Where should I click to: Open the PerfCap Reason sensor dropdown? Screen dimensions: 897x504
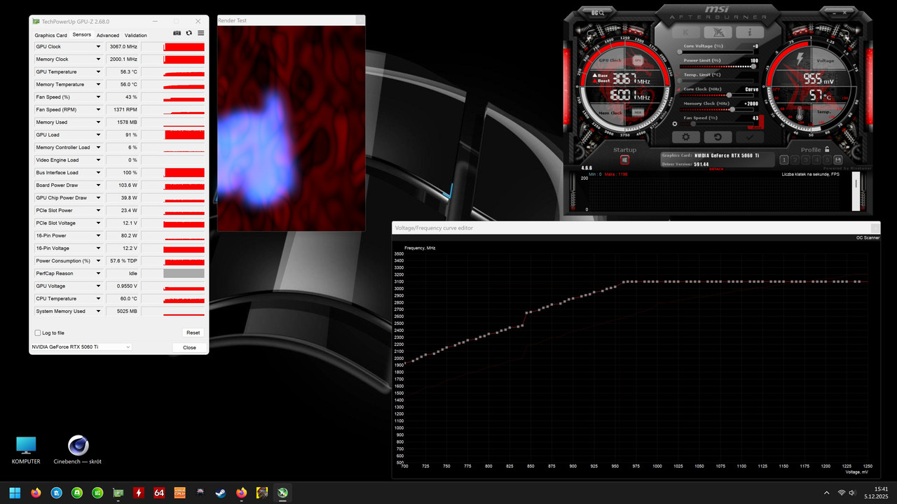click(x=98, y=274)
